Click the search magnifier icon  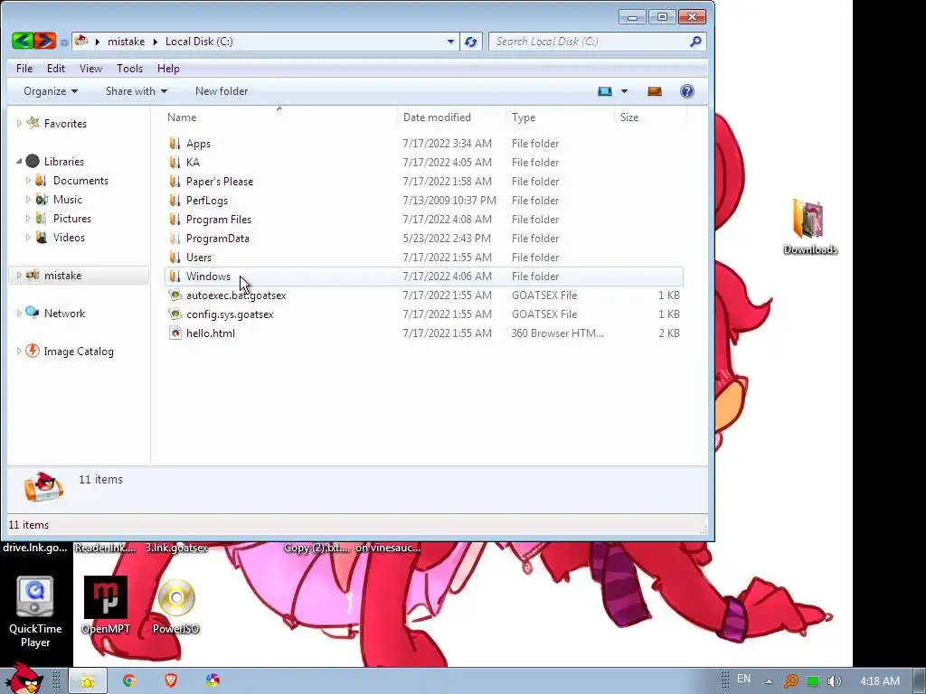click(695, 42)
